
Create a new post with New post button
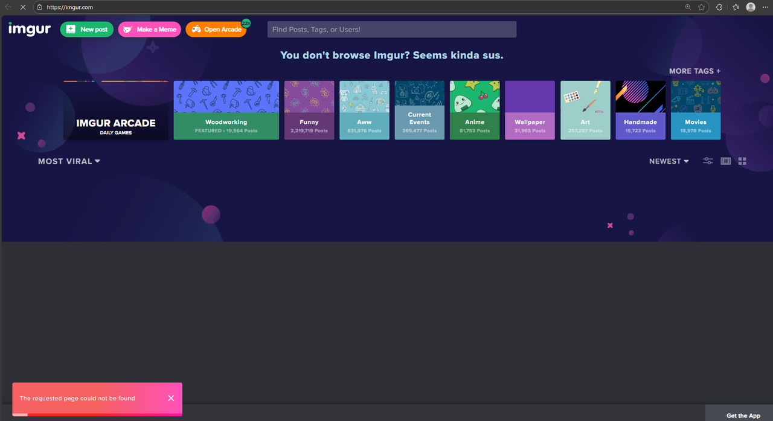(87, 29)
